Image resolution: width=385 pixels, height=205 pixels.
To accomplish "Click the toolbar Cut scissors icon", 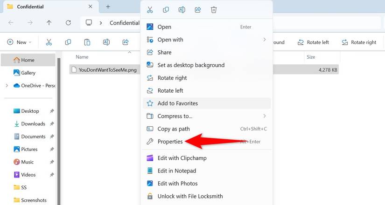I will [x=49, y=42].
